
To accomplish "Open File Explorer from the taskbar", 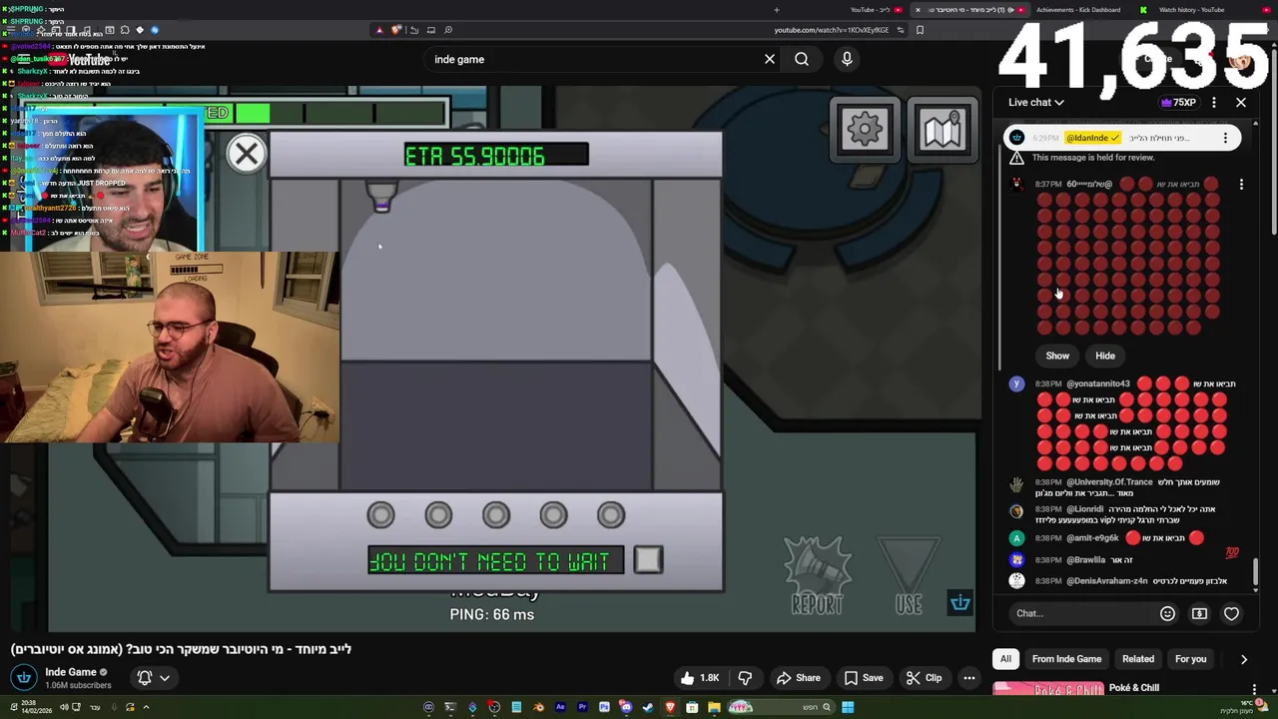I will pyautogui.click(x=714, y=707).
